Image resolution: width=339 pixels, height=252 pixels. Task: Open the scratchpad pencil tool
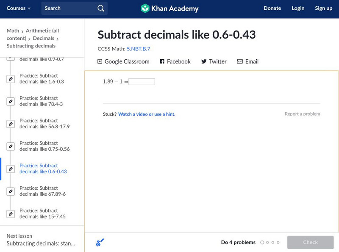tap(100, 242)
